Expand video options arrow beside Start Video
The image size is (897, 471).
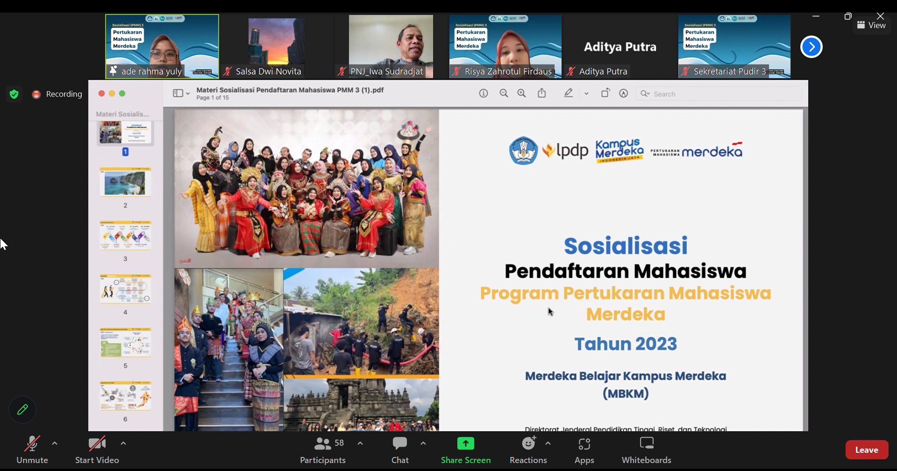(x=123, y=443)
